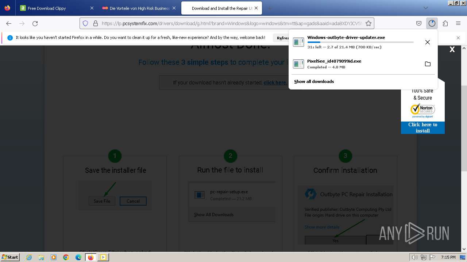This screenshot has height=262, width=467.
Task: Close the High Risk Business tab
Action: pos(174,8)
